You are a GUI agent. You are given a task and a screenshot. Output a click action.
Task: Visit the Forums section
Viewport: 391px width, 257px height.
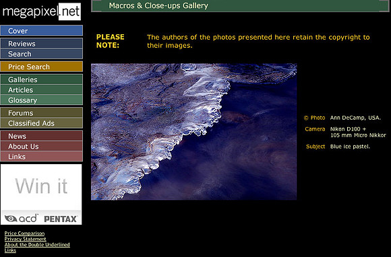(41, 113)
